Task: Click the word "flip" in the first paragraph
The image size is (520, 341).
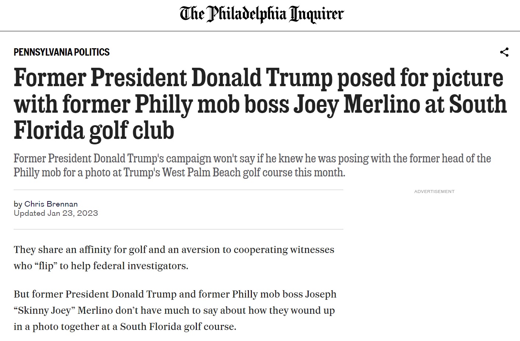Action: click(x=46, y=266)
